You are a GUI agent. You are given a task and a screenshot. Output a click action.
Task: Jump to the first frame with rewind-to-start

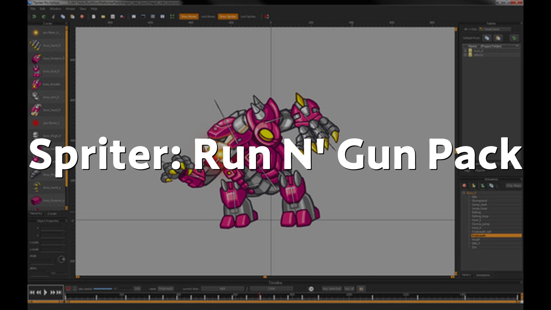click(x=32, y=292)
